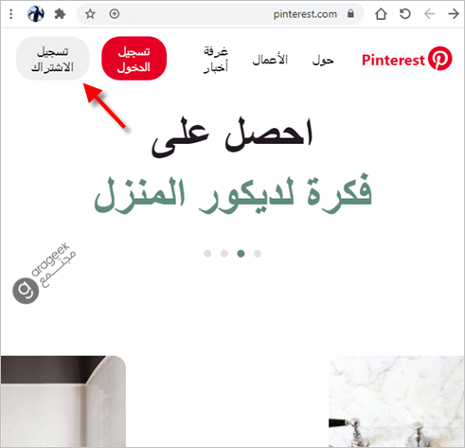465x448 pixels.
Task: Select the last gray carousel dot
Action: coord(258,254)
